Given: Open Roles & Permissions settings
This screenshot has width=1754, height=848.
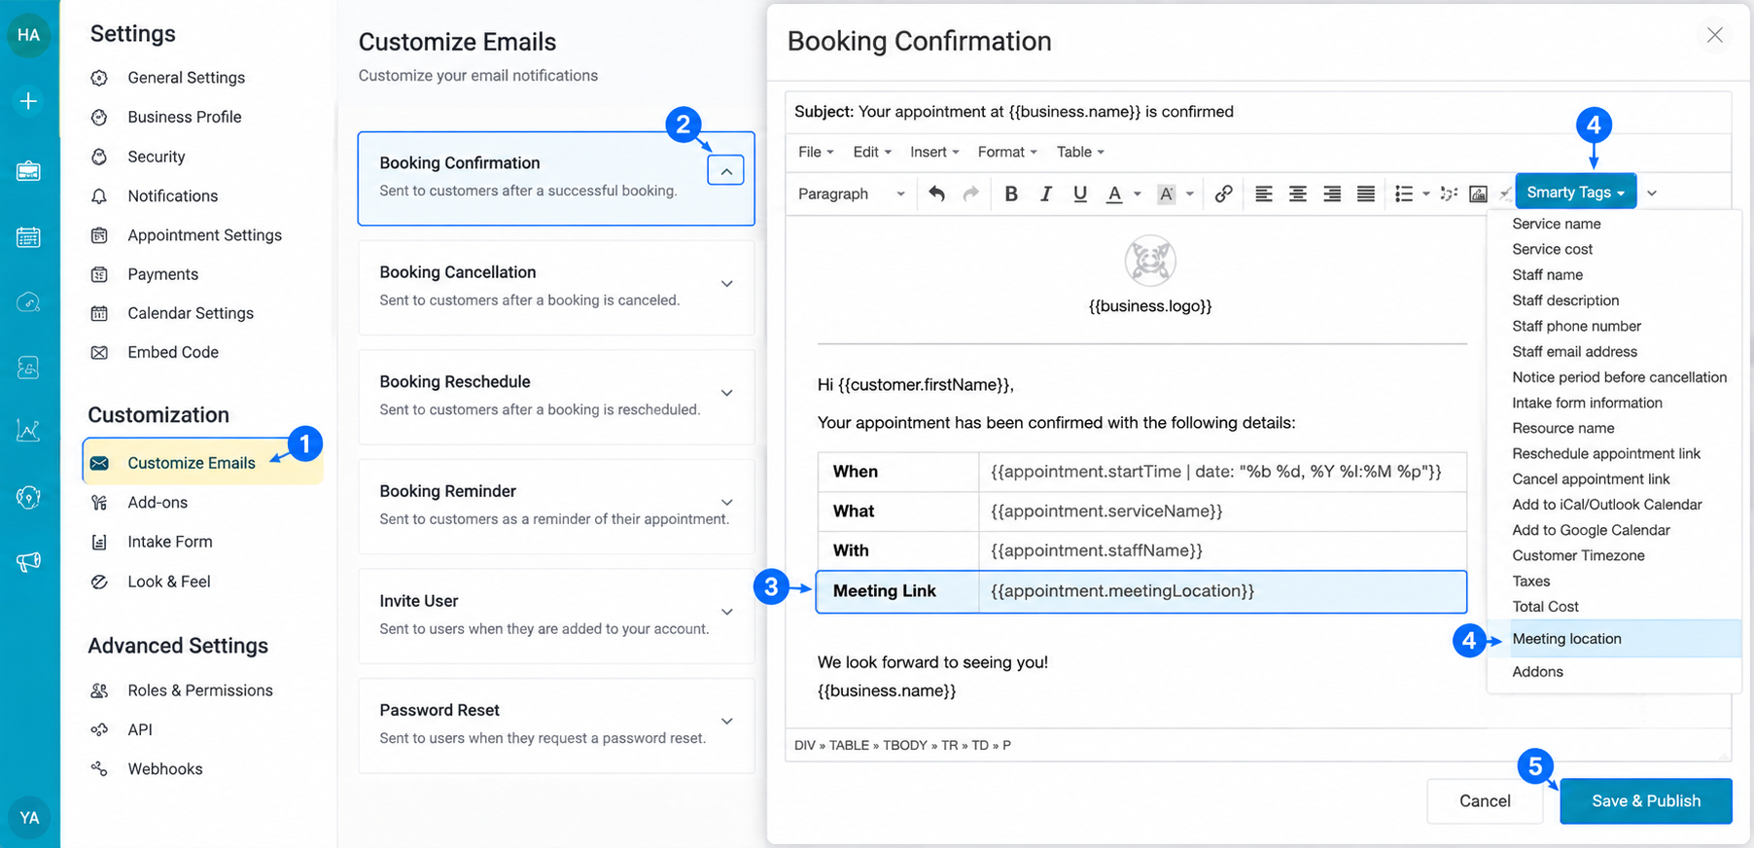Looking at the screenshot, I should (x=200, y=690).
